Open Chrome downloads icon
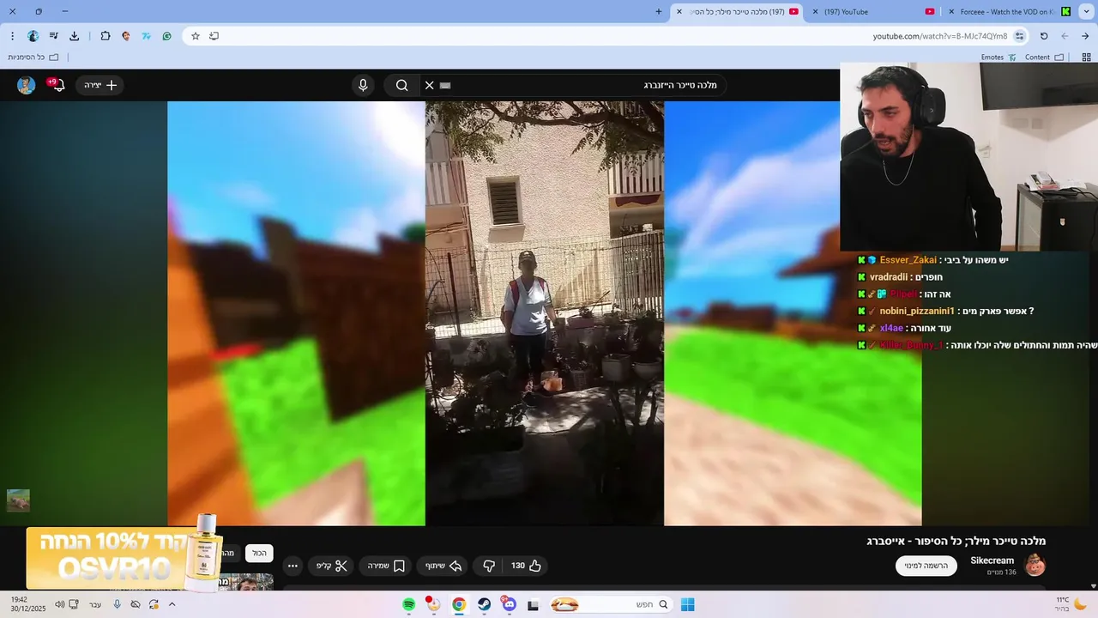This screenshot has height=618, width=1098. tap(75, 36)
